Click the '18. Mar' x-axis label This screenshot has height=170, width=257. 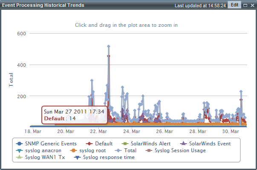click(33, 131)
